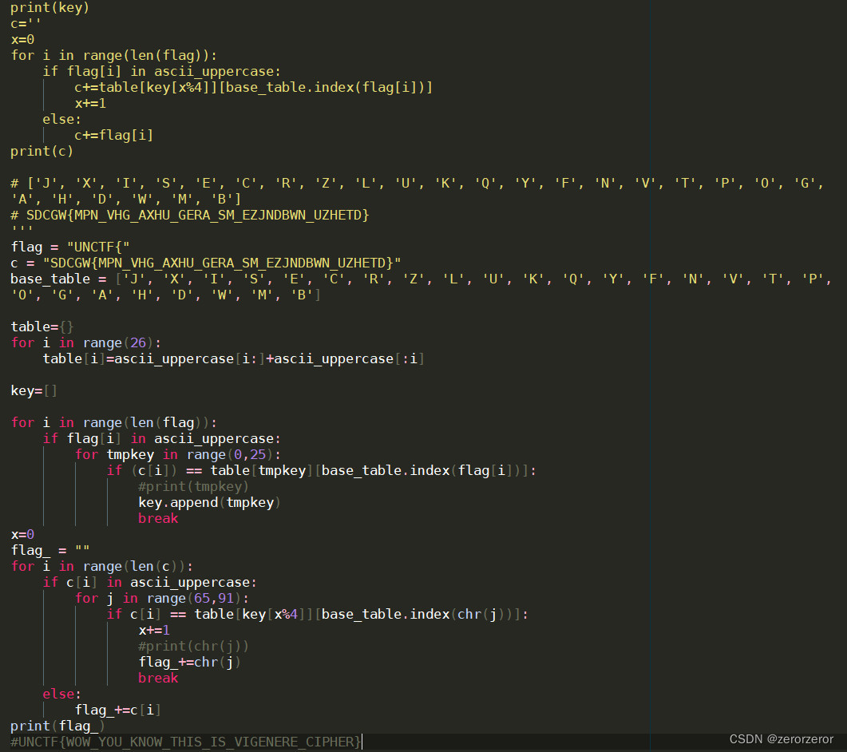This screenshot has height=752, width=847.
Task: Click 'for i in range(len(c)):' line
Action: 101,567
